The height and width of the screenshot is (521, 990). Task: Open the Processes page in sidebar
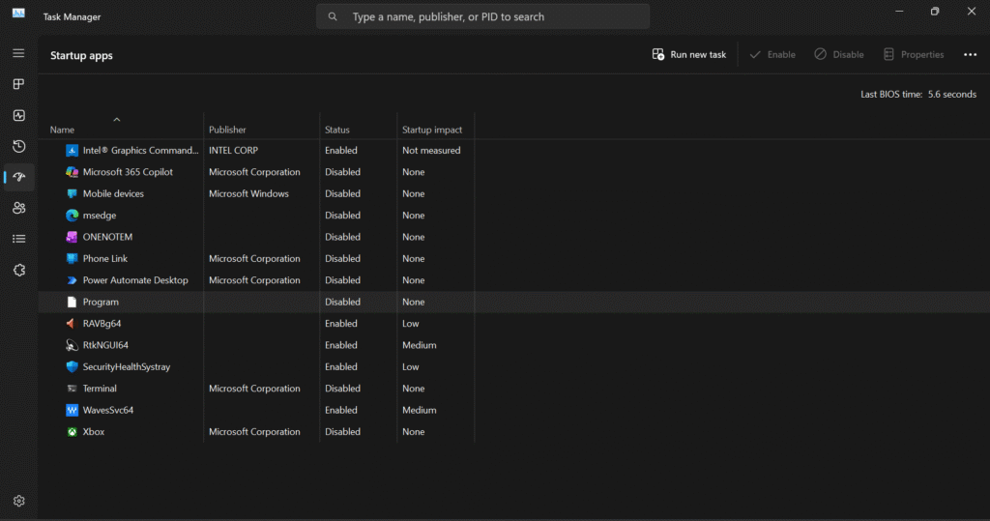click(x=18, y=84)
